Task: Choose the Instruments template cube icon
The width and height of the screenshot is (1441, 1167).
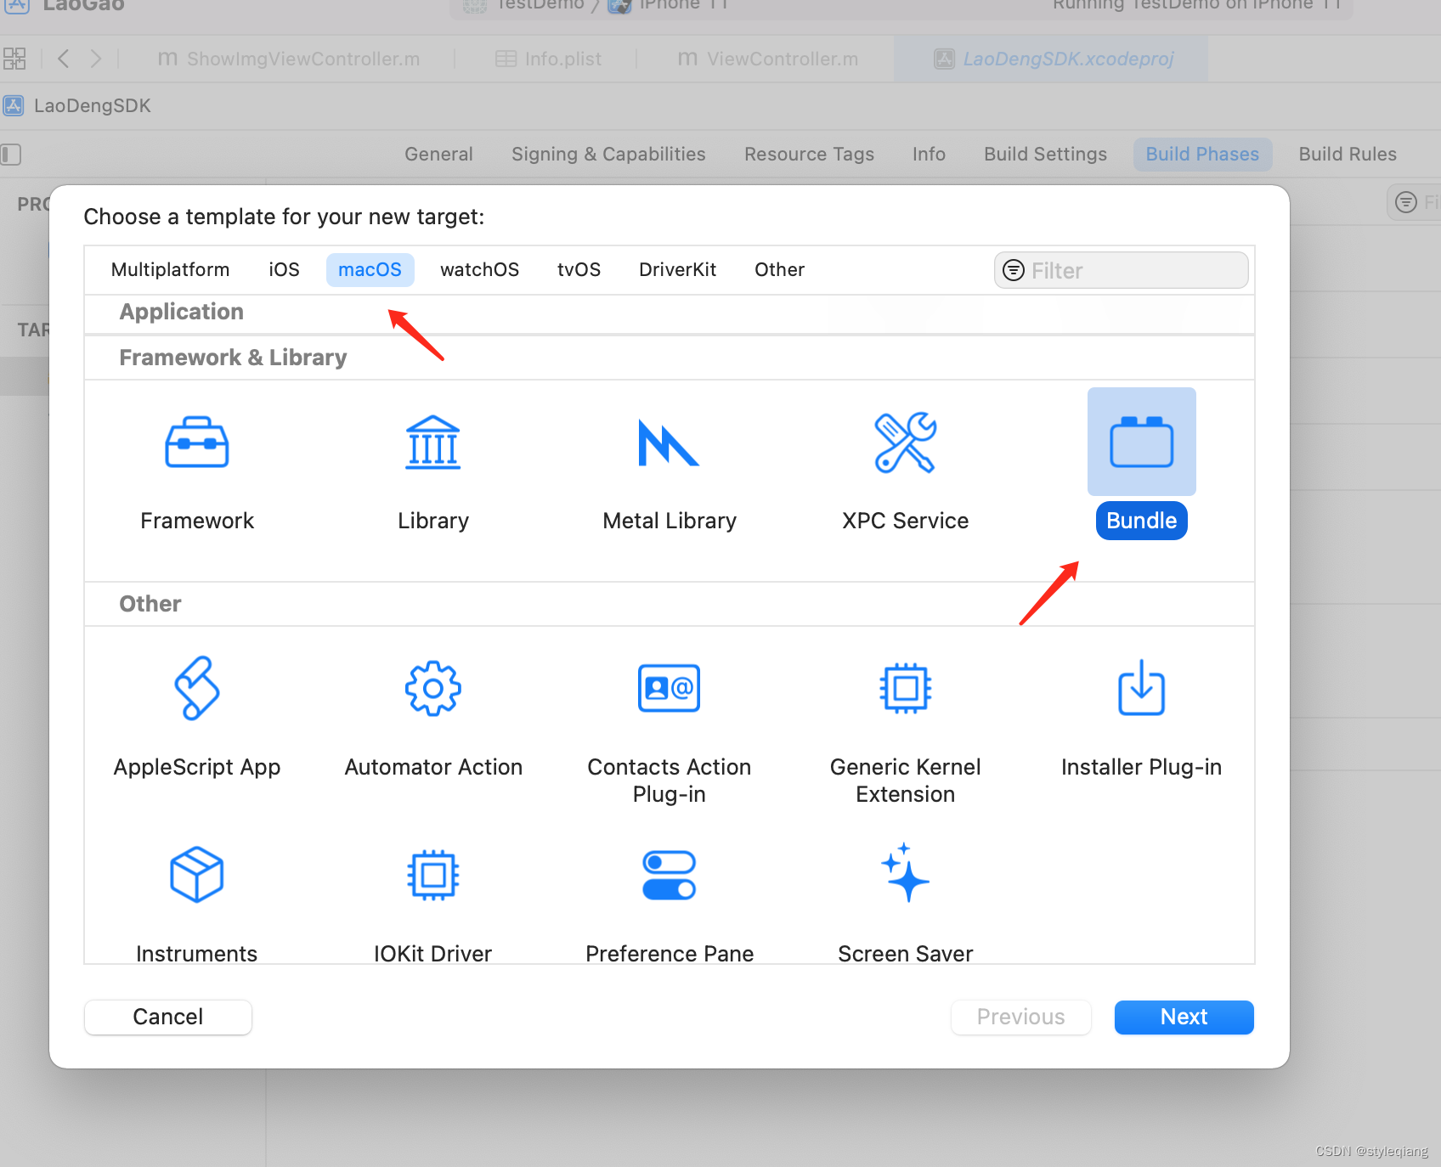Action: tap(197, 874)
